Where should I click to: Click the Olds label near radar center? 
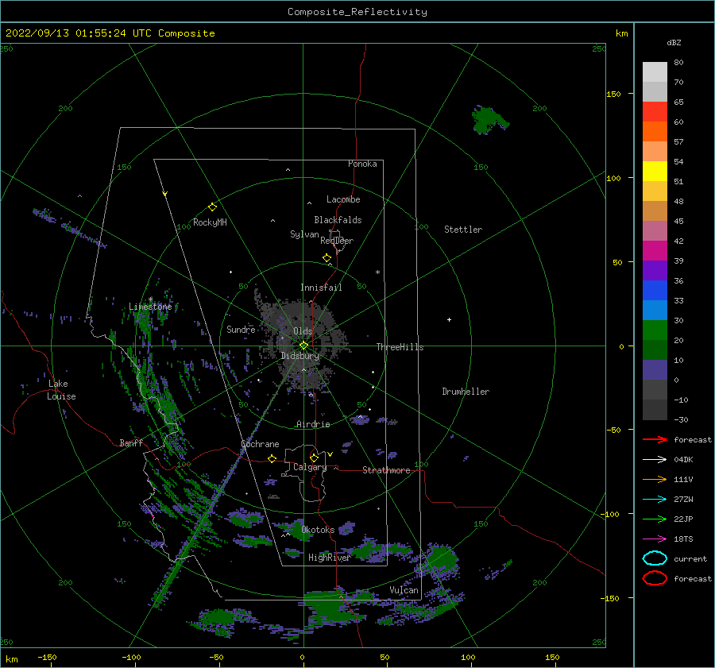(303, 331)
